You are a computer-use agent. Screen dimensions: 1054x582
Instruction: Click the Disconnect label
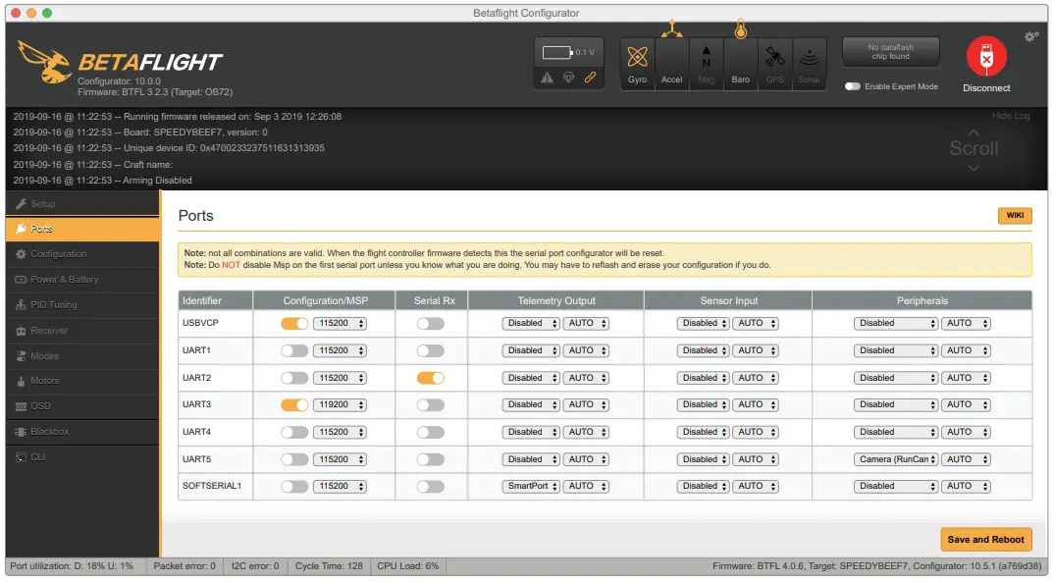[986, 88]
